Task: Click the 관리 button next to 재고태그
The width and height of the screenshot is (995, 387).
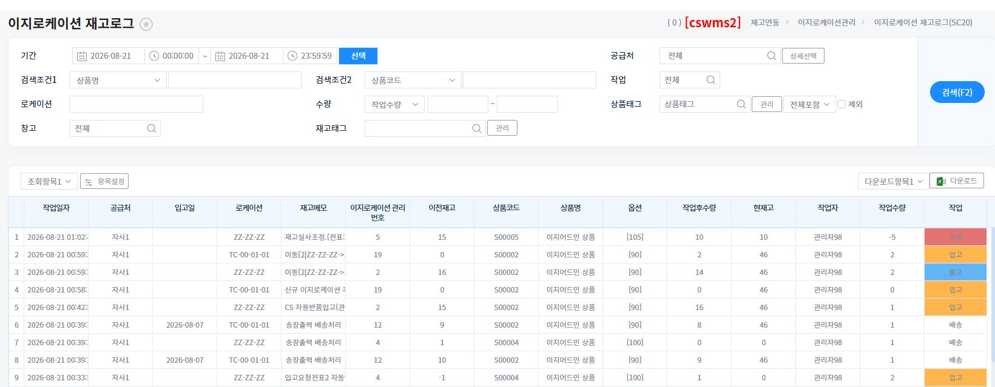Action: tap(502, 128)
